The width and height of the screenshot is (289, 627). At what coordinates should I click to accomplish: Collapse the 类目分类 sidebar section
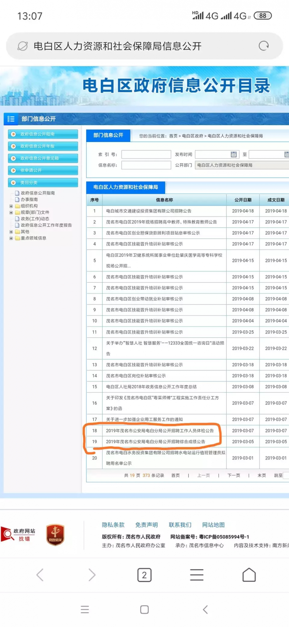click(43, 182)
